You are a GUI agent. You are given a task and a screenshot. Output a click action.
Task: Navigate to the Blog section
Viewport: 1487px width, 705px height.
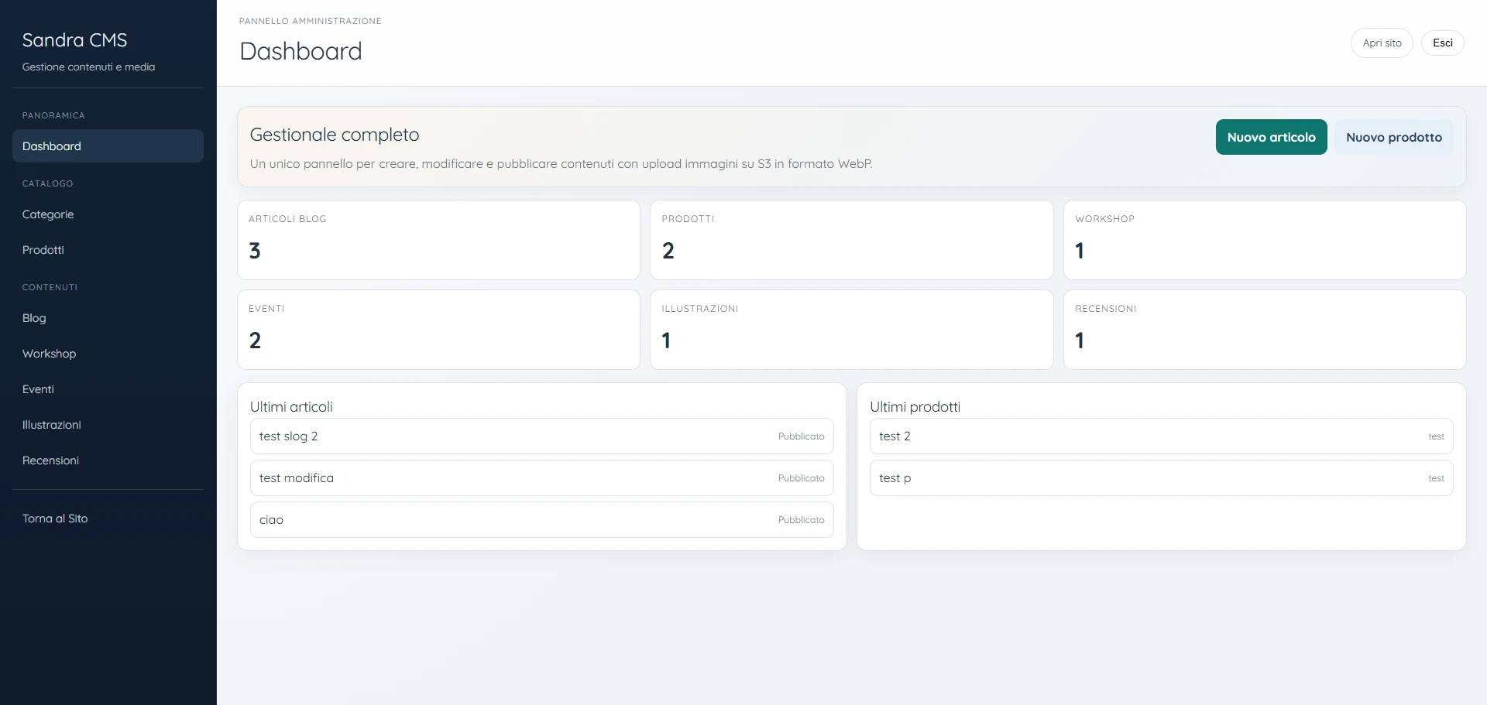33,318
